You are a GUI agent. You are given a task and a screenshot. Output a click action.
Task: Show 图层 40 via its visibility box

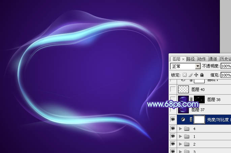pyautogui.click(x=173, y=90)
